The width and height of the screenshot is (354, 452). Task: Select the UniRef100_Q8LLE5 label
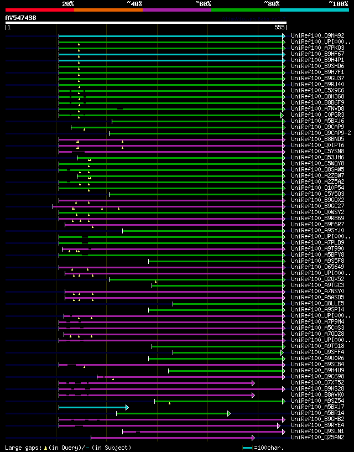317,303
